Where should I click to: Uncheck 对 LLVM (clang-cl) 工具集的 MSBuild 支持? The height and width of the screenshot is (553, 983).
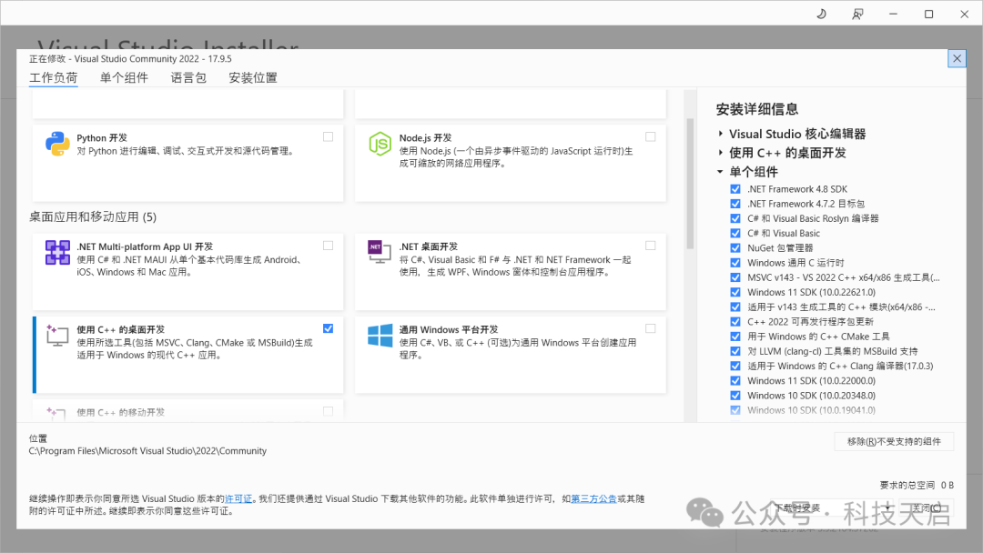735,351
